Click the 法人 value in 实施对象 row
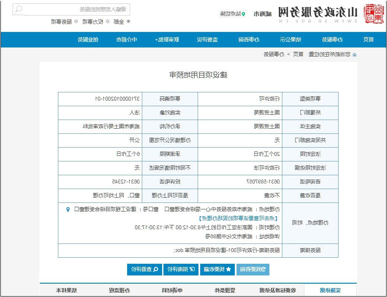This screenshot has width=387, height=297. (x=134, y=113)
